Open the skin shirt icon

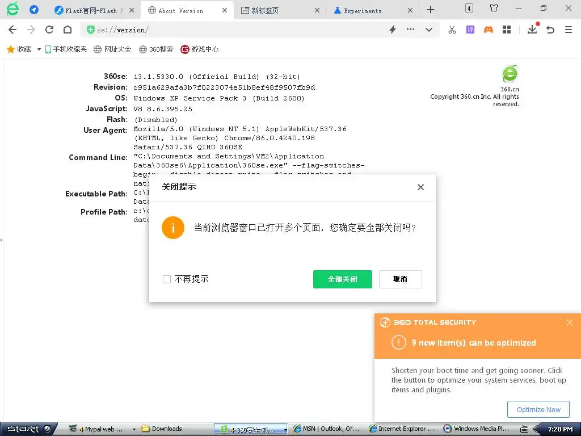point(494,8)
